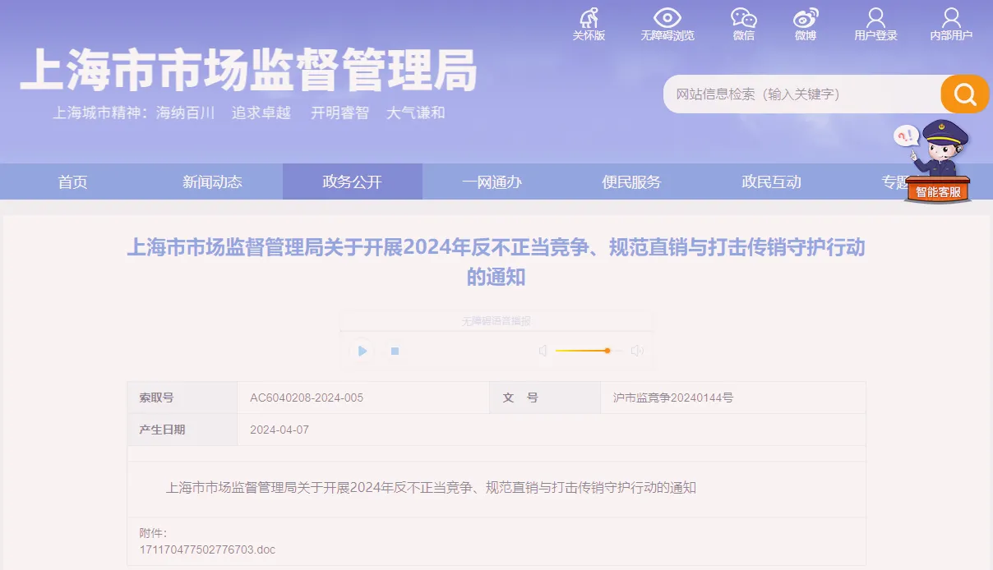The width and height of the screenshot is (993, 570).
Task: Click the 文 号 label cell
Action: tap(545, 398)
